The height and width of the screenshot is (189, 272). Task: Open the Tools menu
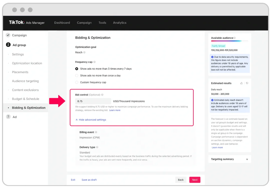[x=102, y=23]
